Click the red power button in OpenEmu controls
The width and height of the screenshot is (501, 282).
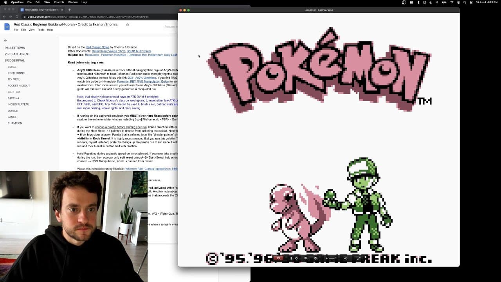tap(278, 258)
